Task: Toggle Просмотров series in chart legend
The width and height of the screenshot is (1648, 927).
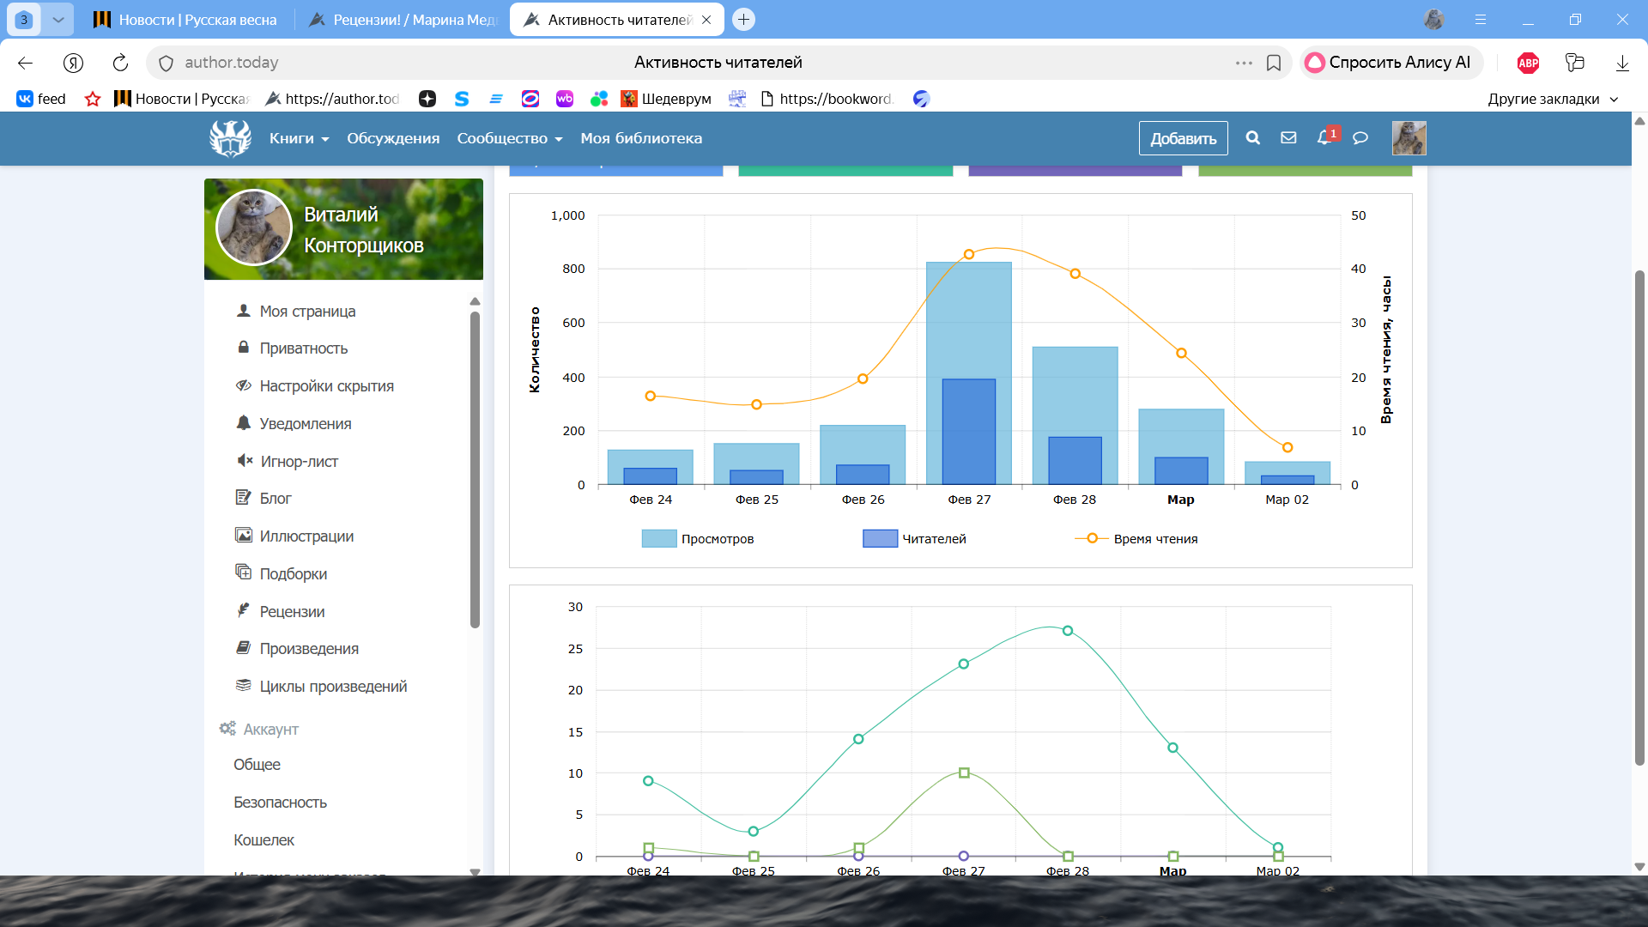Action: point(698,539)
